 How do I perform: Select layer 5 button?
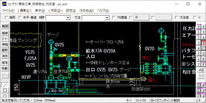point(198,54)
